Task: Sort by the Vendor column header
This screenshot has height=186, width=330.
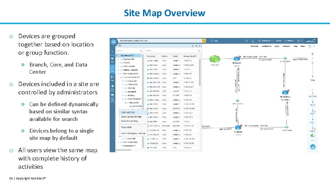Action: [x=165, y=56]
